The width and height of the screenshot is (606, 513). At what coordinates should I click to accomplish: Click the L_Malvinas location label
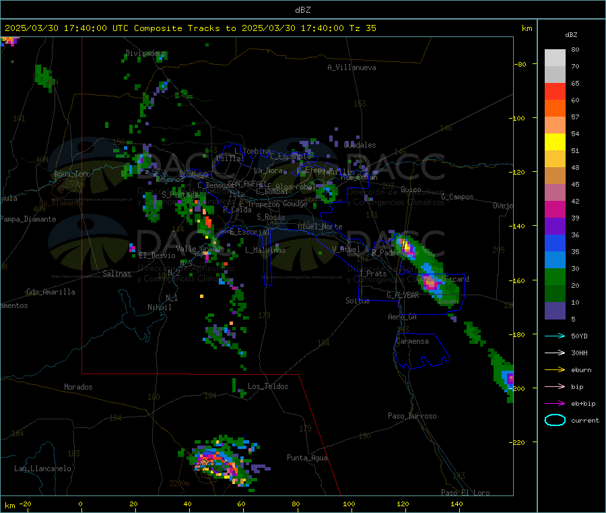(x=265, y=250)
